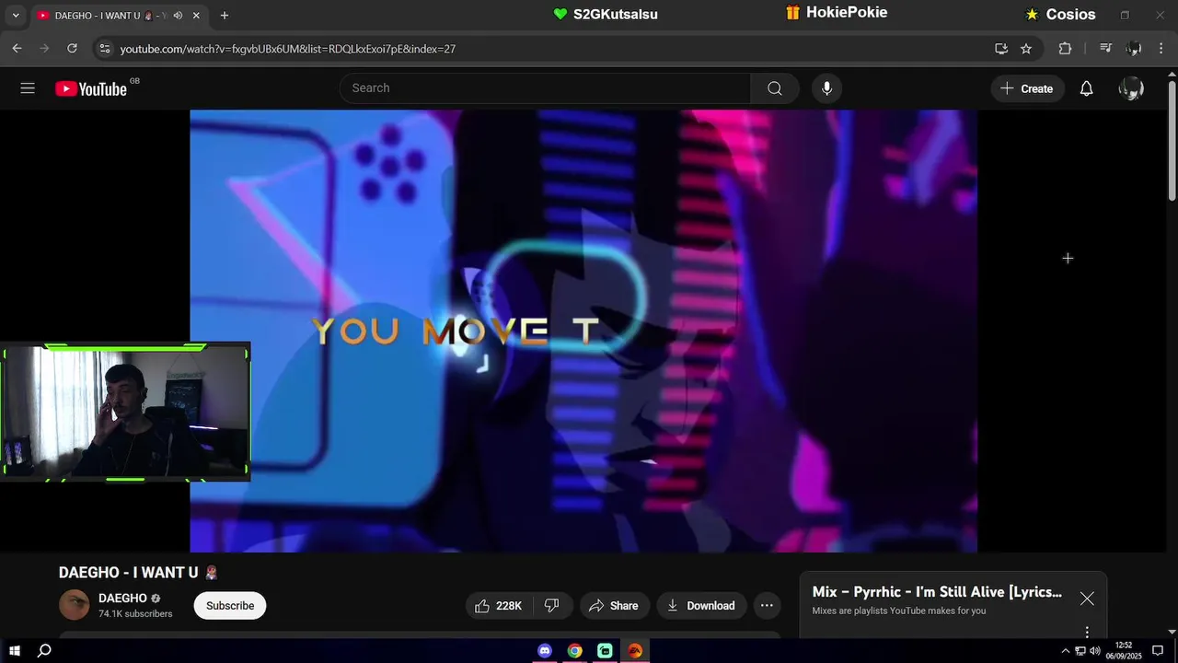Like the video with thumbs up
The width and height of the screenshot is (1178, 663).
pos(499,605)
